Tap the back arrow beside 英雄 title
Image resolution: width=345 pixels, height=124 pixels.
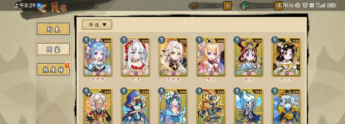pos(43,8)
